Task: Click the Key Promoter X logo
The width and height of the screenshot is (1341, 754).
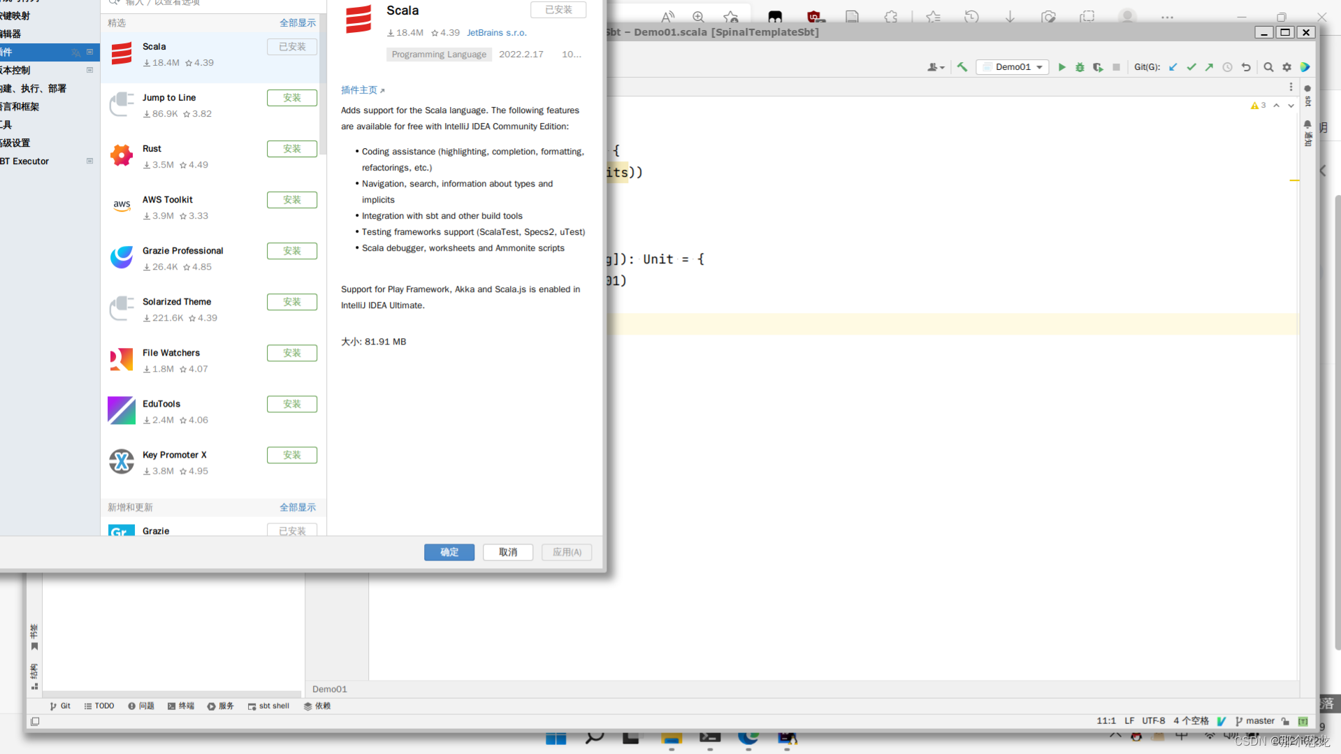Action: coord(122,461)
